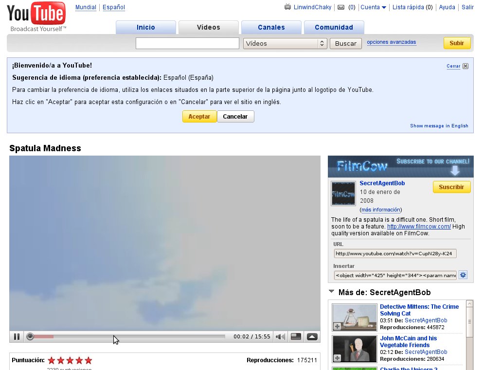
Task: Click the Aceptar button
Action: 199,117
